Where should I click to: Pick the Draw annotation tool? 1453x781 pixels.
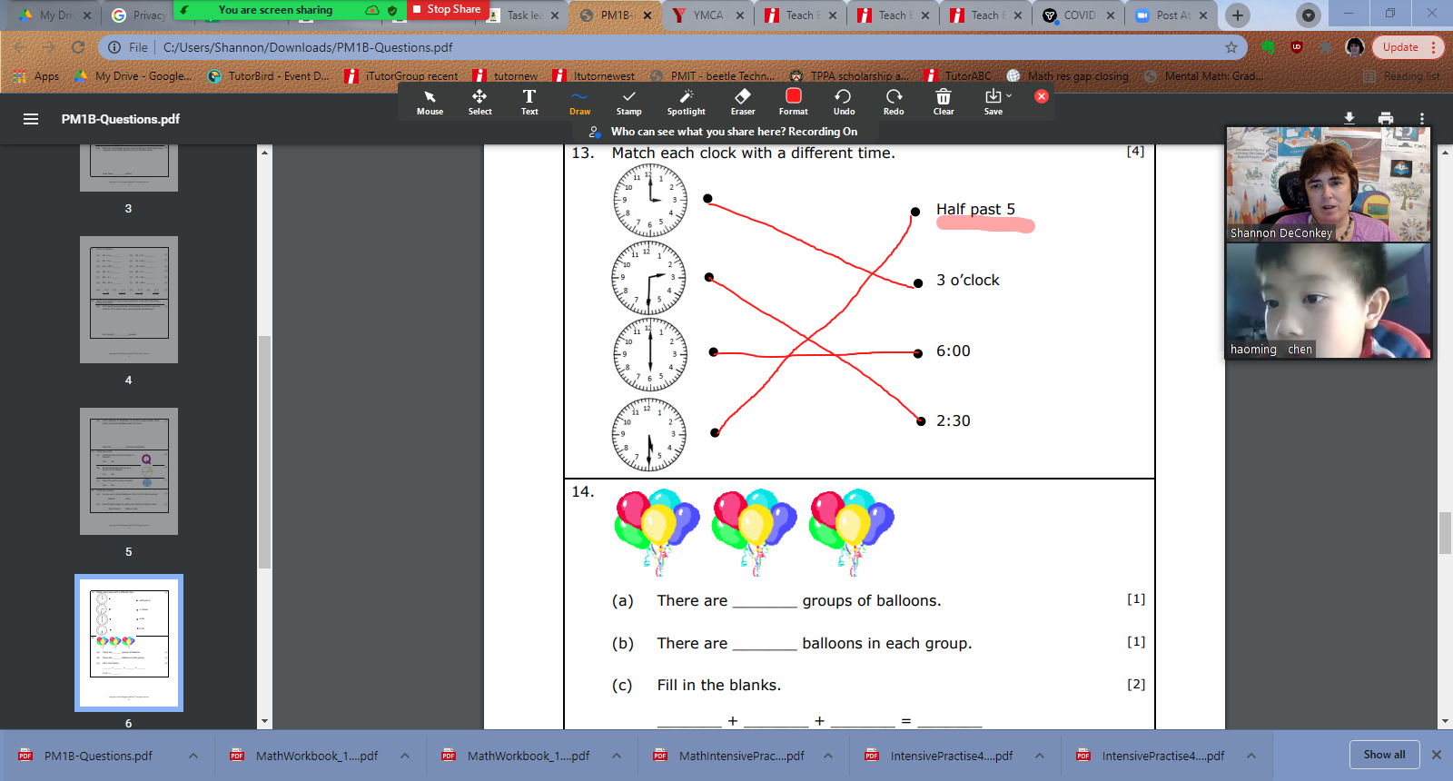(x=579, y=103)
